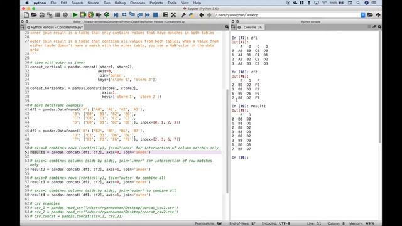Open the Search menu

77,3
